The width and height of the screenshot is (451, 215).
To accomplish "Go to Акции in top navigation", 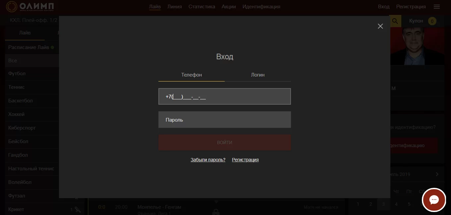I will pos(229,7).
